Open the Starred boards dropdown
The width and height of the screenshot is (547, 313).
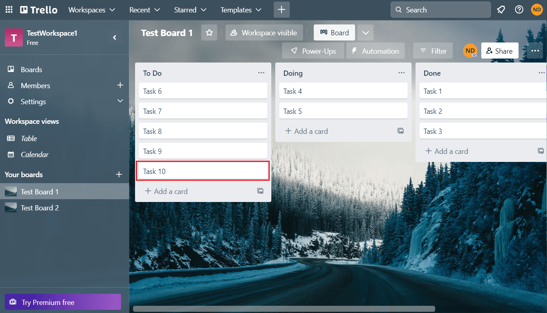tap(190, 10)
